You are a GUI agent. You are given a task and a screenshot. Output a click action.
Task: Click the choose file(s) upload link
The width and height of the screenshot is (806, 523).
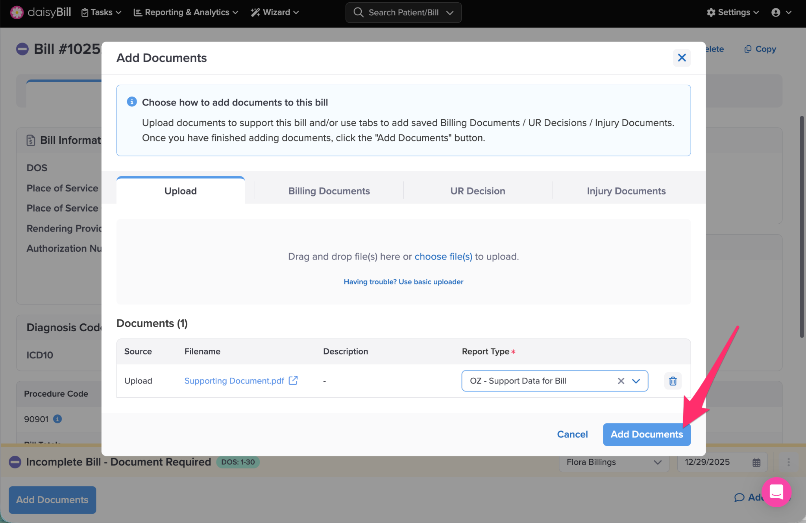443,257
